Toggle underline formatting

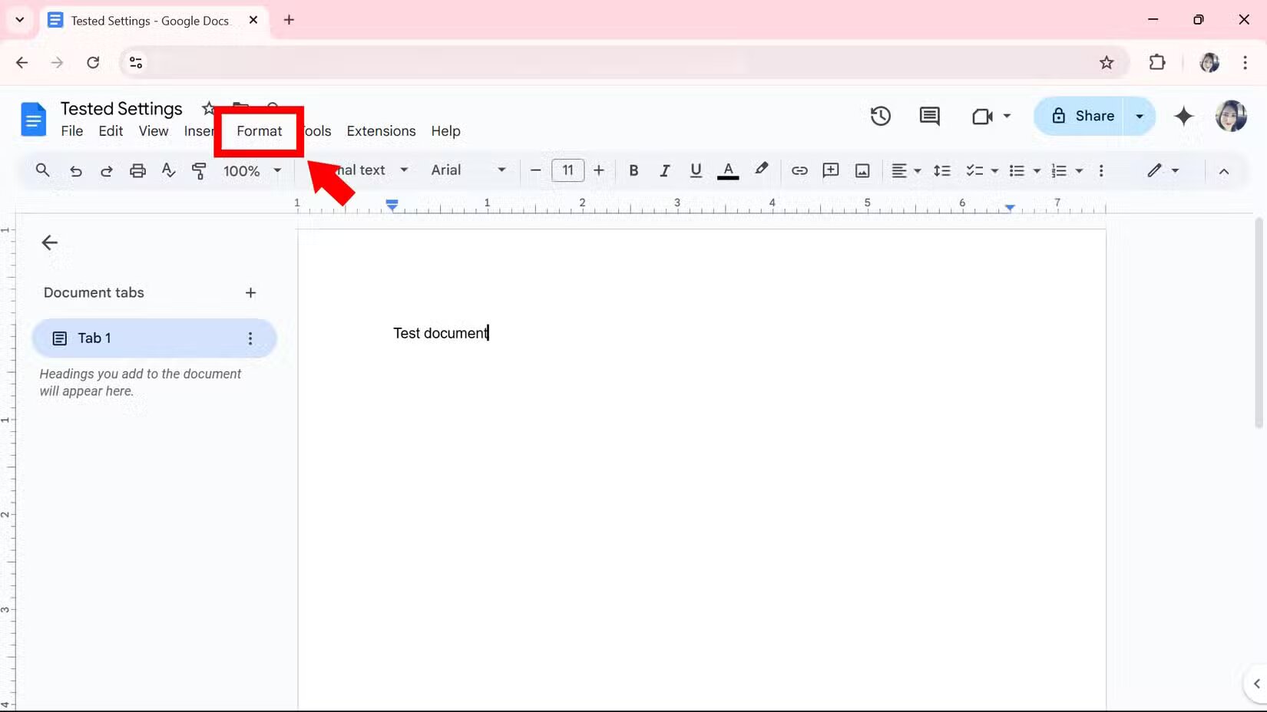[x=696, y=170]
